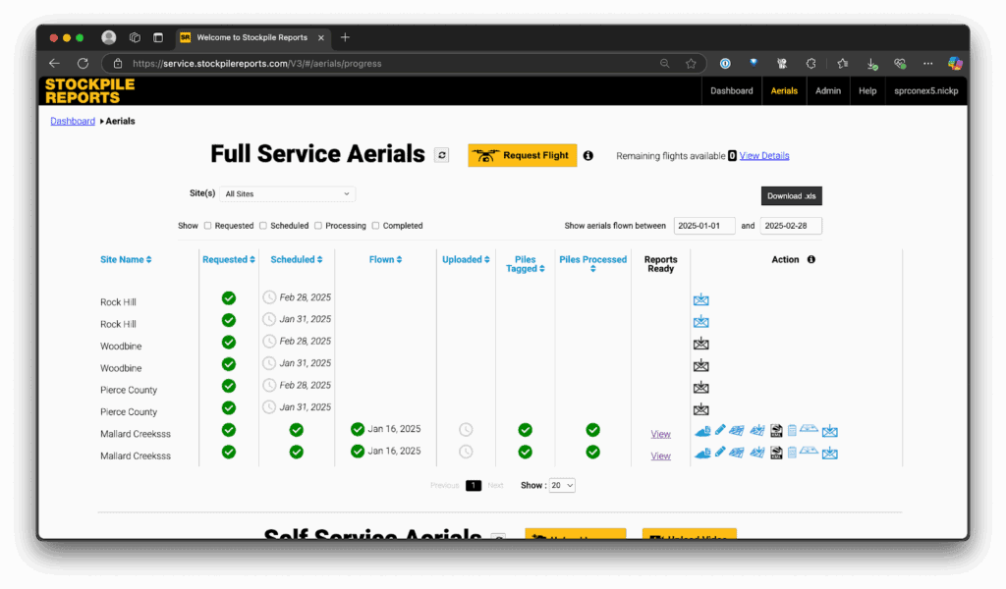Image resolution: width=1006 pixels, height=589 pixels.
Task: Open the View Details link for remaining flights
Action: 763,156
